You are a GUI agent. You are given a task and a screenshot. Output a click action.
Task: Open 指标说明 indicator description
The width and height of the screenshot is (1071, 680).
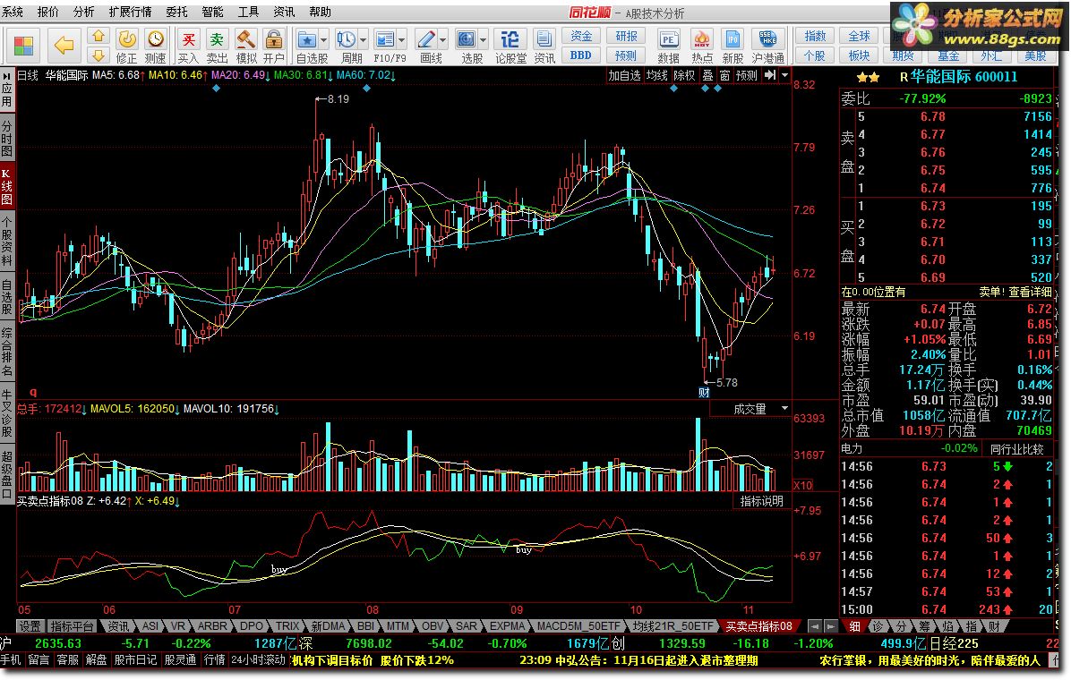pos(761,501)
